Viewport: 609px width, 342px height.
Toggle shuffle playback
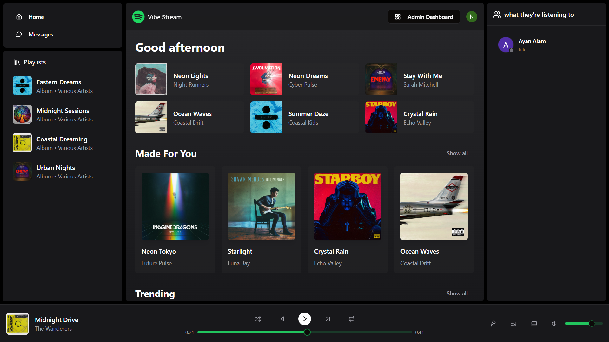click(x=258, y=319)
